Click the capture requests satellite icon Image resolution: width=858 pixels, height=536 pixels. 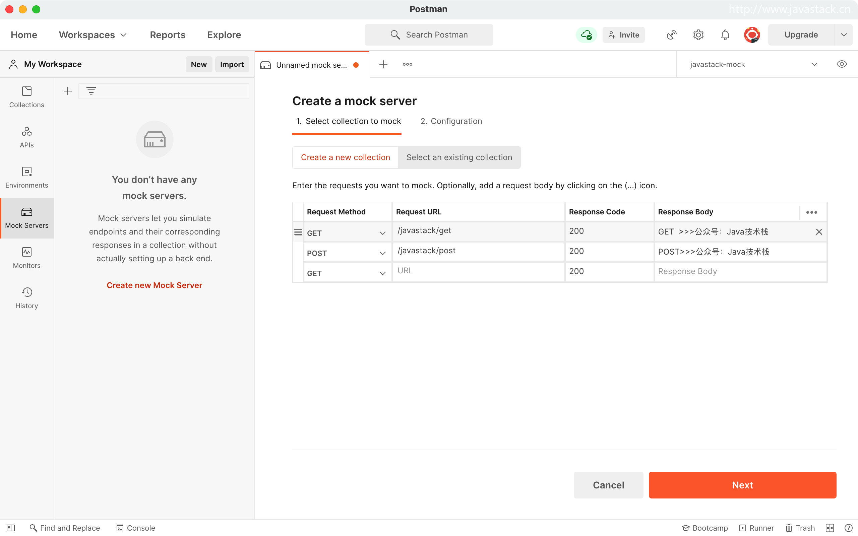click(671, 35)
